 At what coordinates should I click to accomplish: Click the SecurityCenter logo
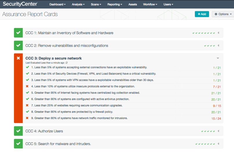coord(20,4)
